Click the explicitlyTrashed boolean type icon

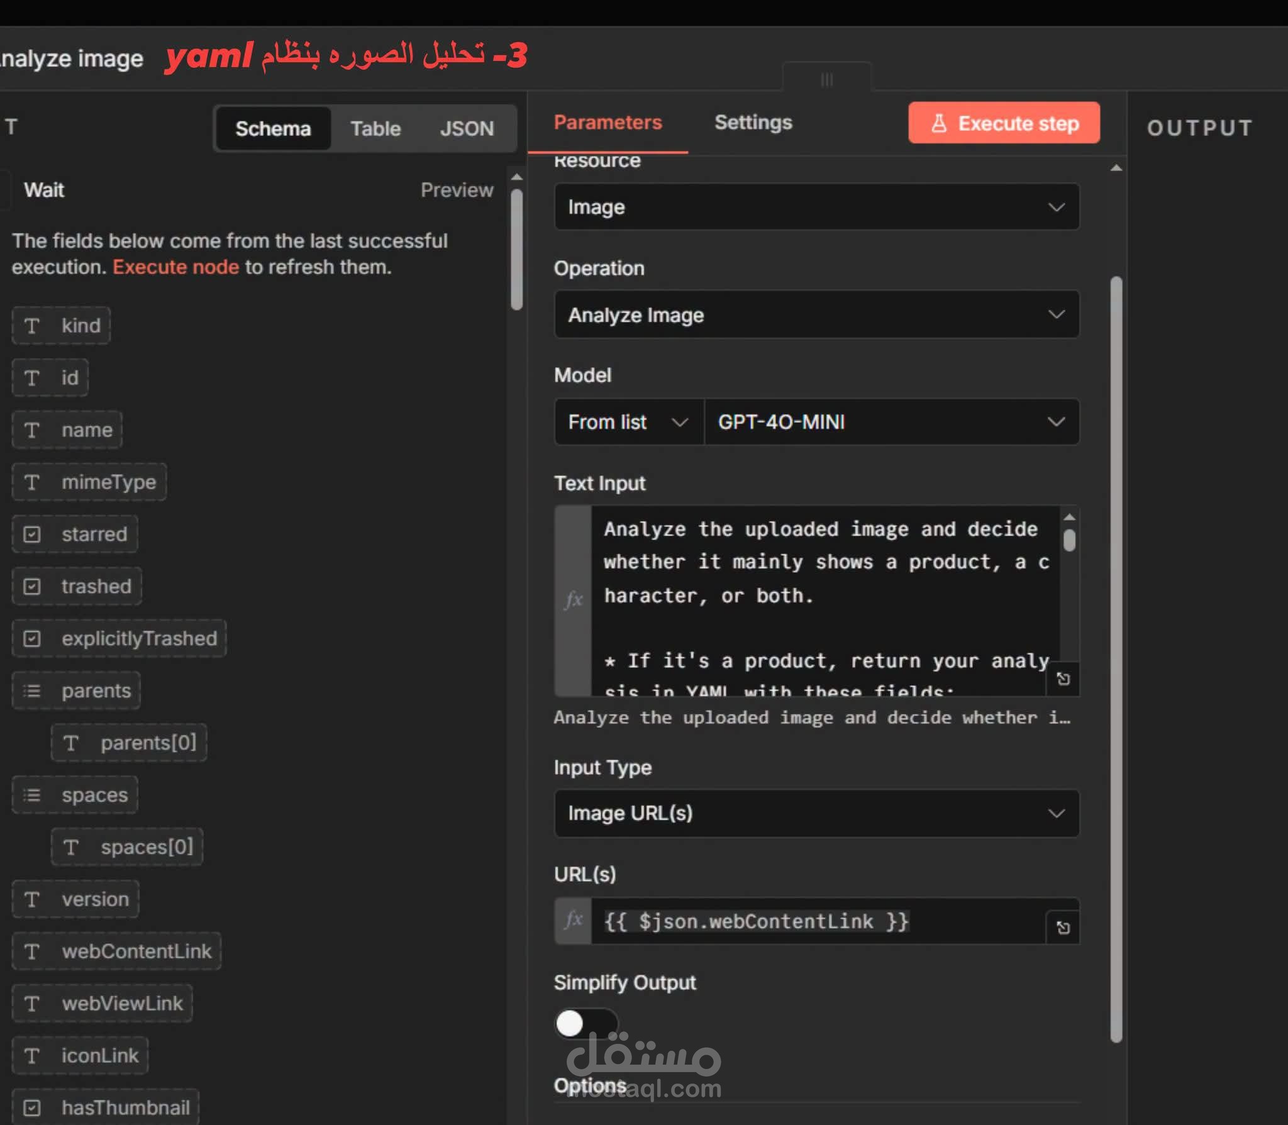click(x=32, y=639)
